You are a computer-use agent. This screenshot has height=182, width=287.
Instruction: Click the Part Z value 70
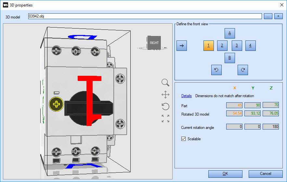(x=271, y=105)
